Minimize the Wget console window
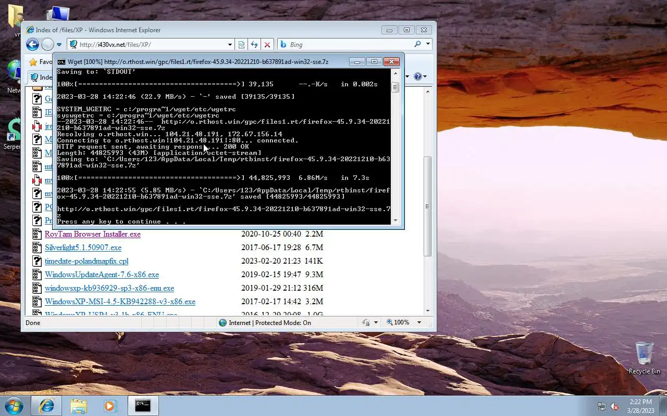The height and width of the screenshot is (416, 667). pyautogui.click(x=357, y=62)
